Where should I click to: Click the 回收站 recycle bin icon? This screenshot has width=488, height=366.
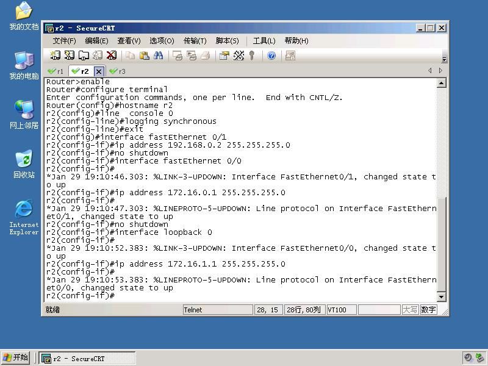coord(24,164)
